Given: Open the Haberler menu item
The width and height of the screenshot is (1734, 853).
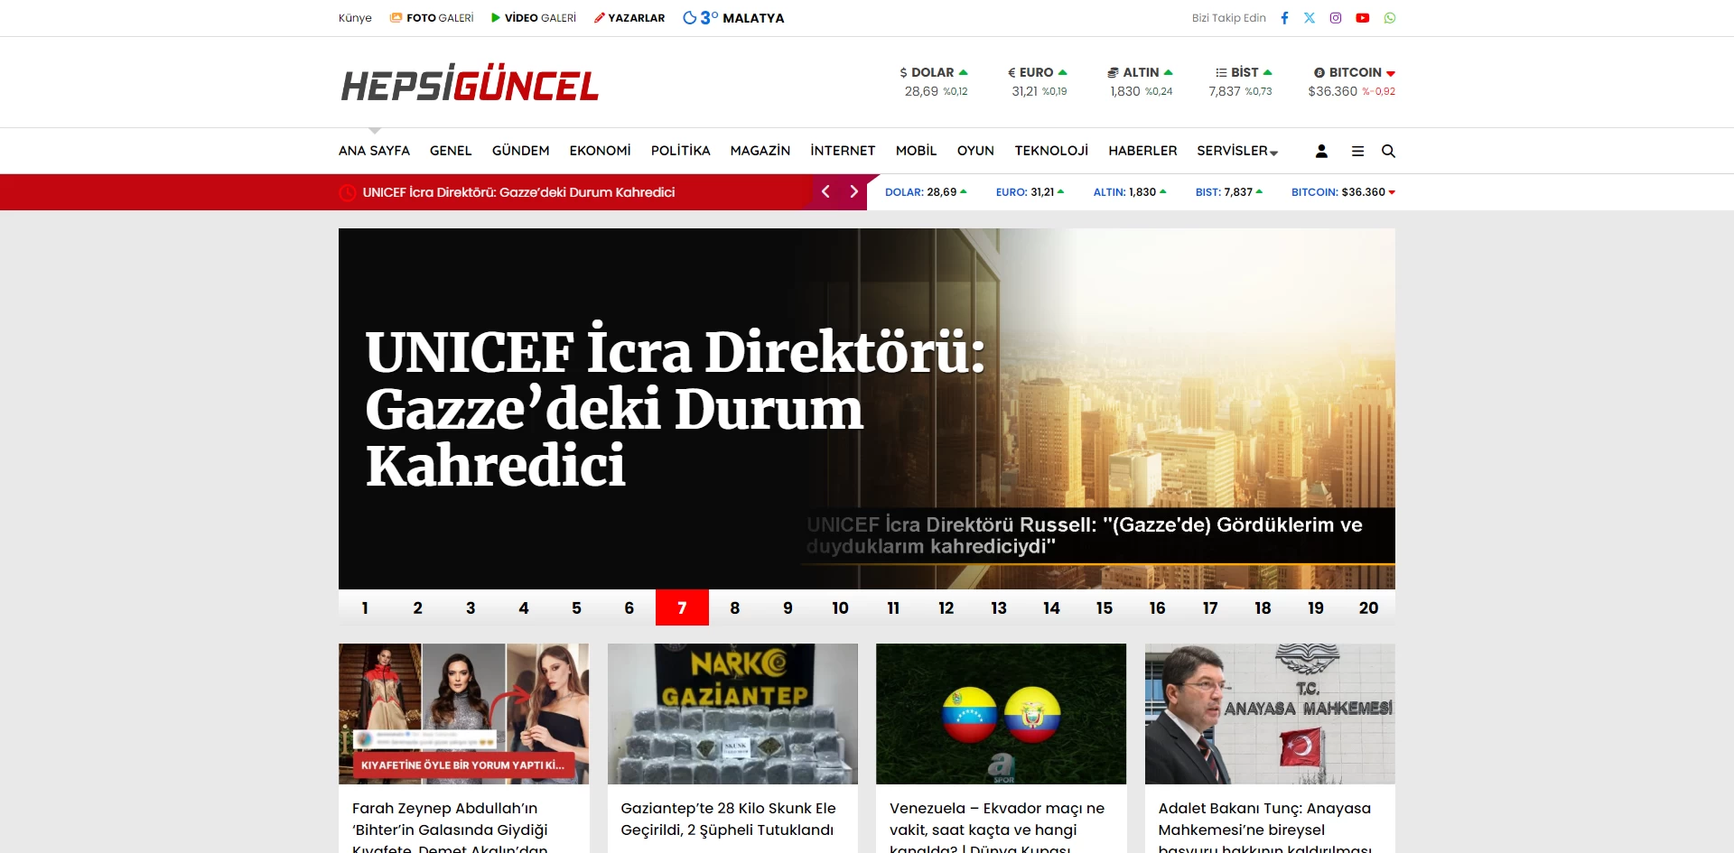Looking at the screenshot, I should 1142,151.
